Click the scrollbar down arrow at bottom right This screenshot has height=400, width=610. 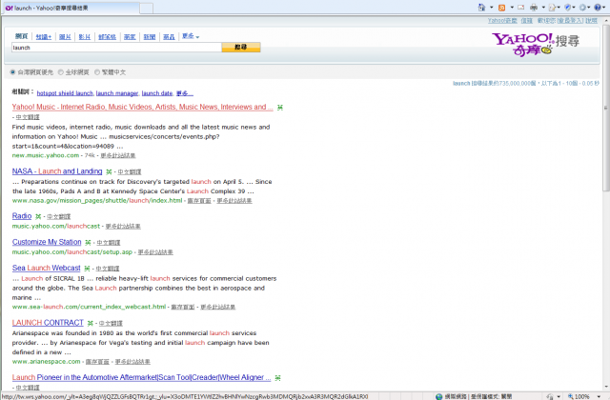coord(606,388)
